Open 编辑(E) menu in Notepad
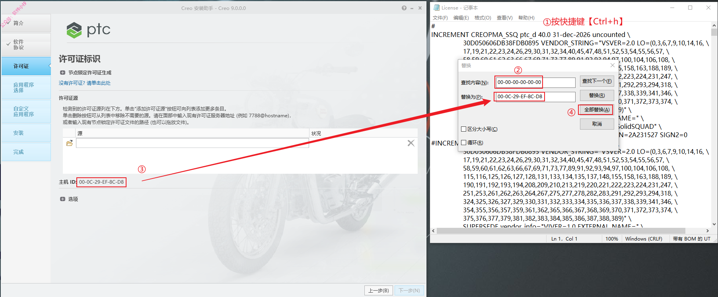 point(461,18)
